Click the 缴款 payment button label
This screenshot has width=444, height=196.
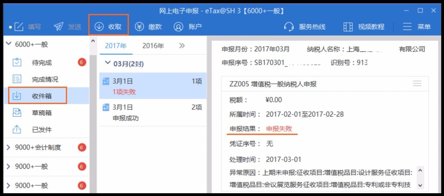[x=155, y=27]
